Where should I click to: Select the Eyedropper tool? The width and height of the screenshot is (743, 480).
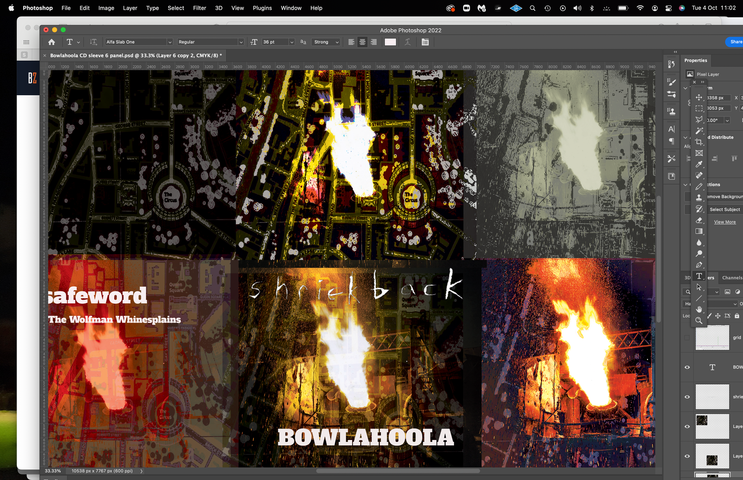[699, 164]
